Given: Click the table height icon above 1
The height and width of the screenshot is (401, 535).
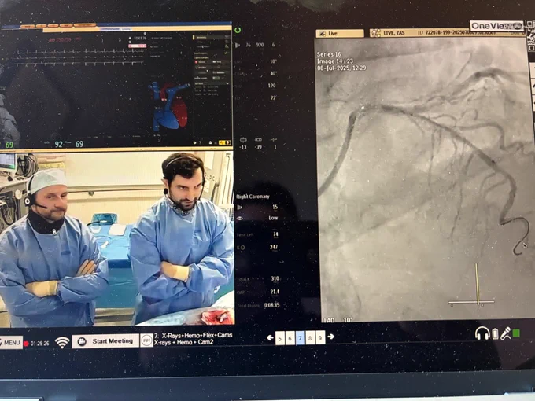Looking at the screenshot, I should (274, 140).
